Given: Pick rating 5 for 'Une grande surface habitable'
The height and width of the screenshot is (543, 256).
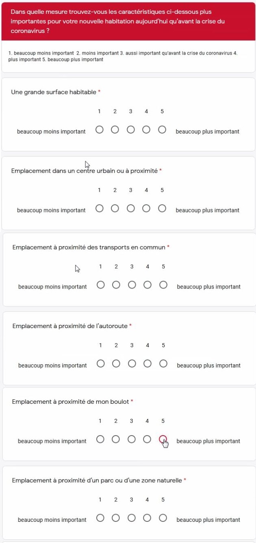Looking at the screenshot, I should click(162, 130).
